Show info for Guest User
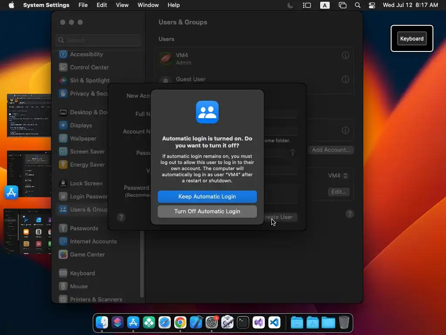The image size is (446, 335). pos(345,79)
